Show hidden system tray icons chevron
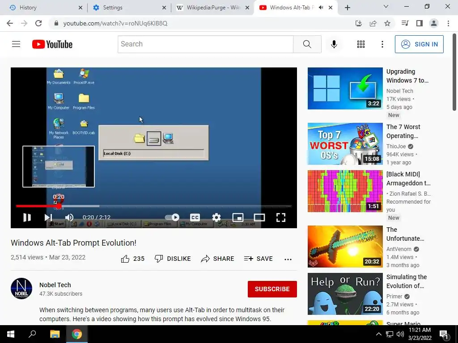The width and height of the screenshot is (458, 343). click(378, 334)
